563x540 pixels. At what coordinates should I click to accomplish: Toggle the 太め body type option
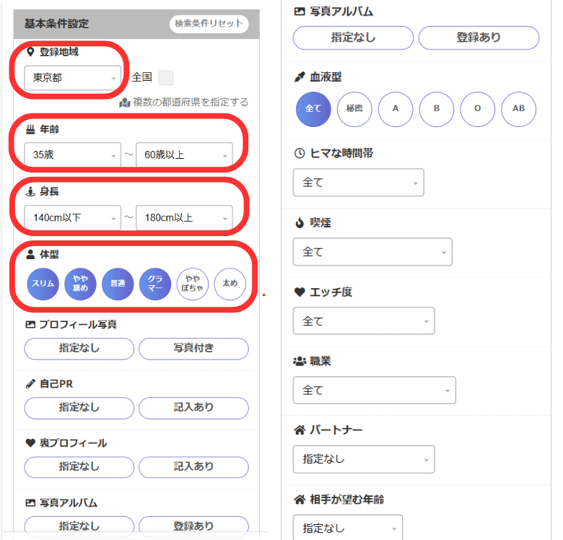(230, 284)
